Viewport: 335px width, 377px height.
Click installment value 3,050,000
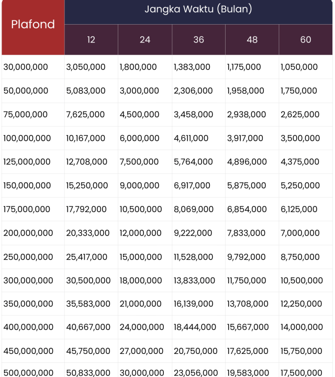[86, 67]
